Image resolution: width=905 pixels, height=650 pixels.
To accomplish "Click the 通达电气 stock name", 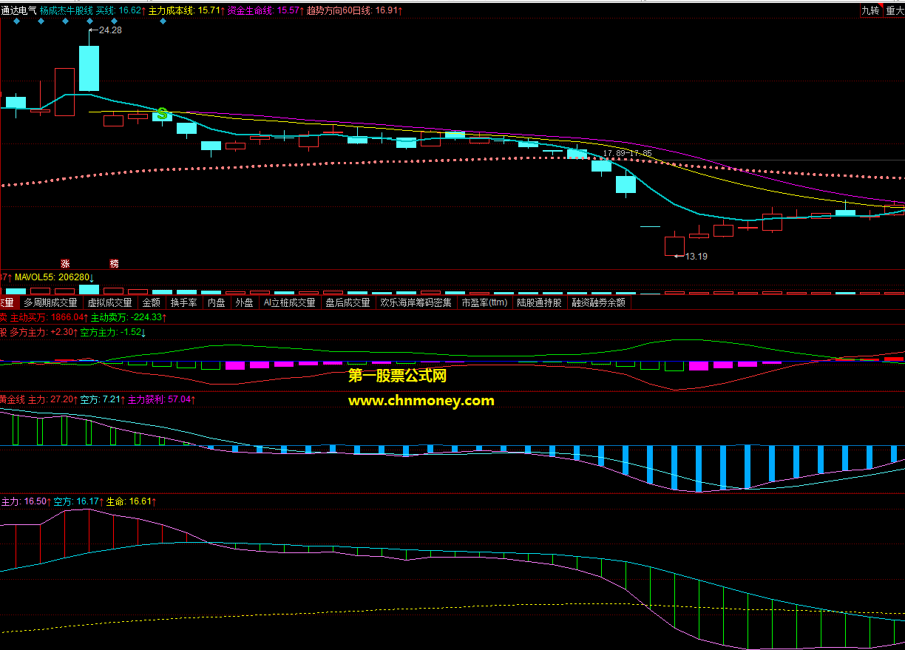I will 18,11.
